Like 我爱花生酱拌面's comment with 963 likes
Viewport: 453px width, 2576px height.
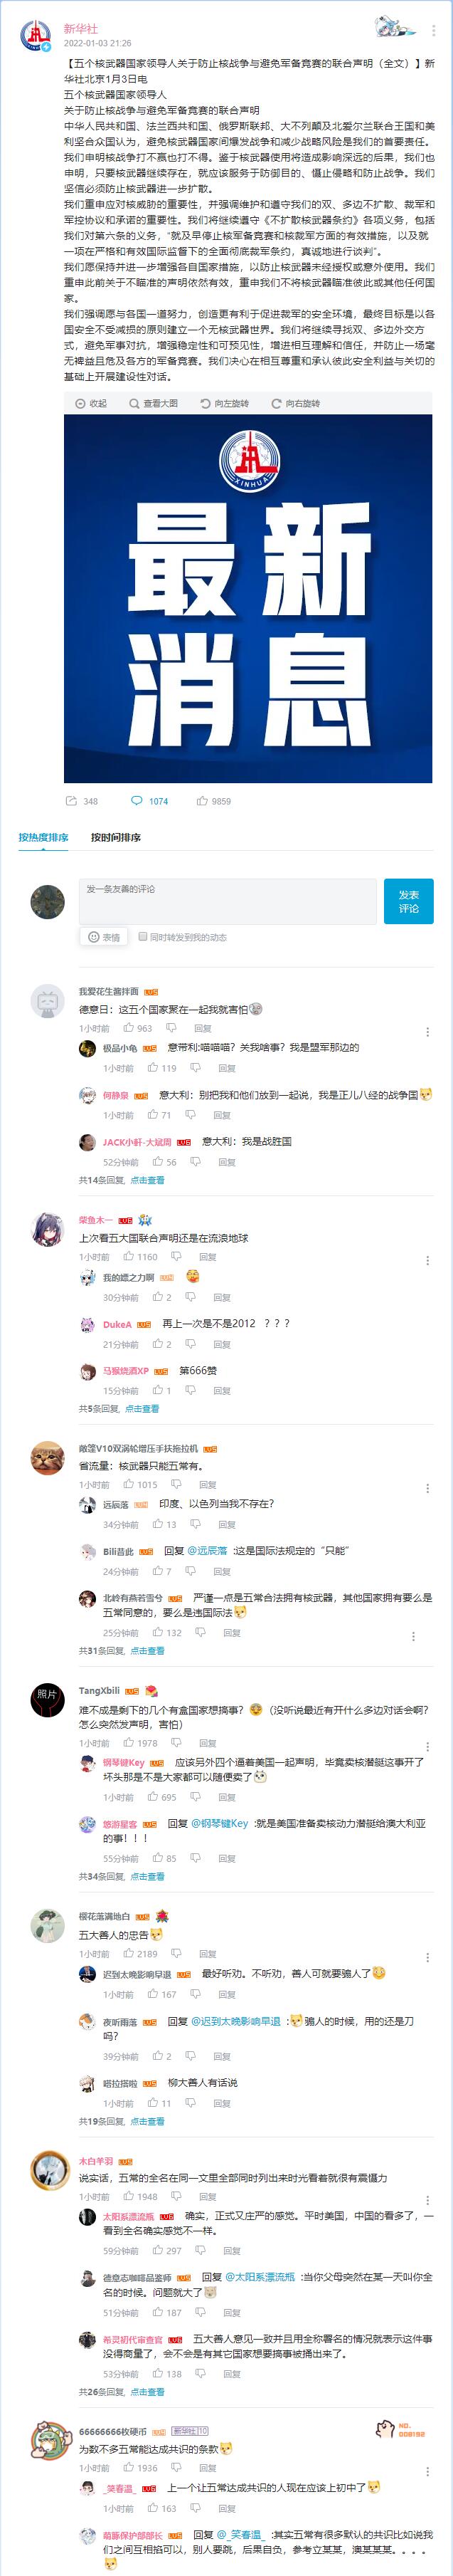click(138, 1028)
